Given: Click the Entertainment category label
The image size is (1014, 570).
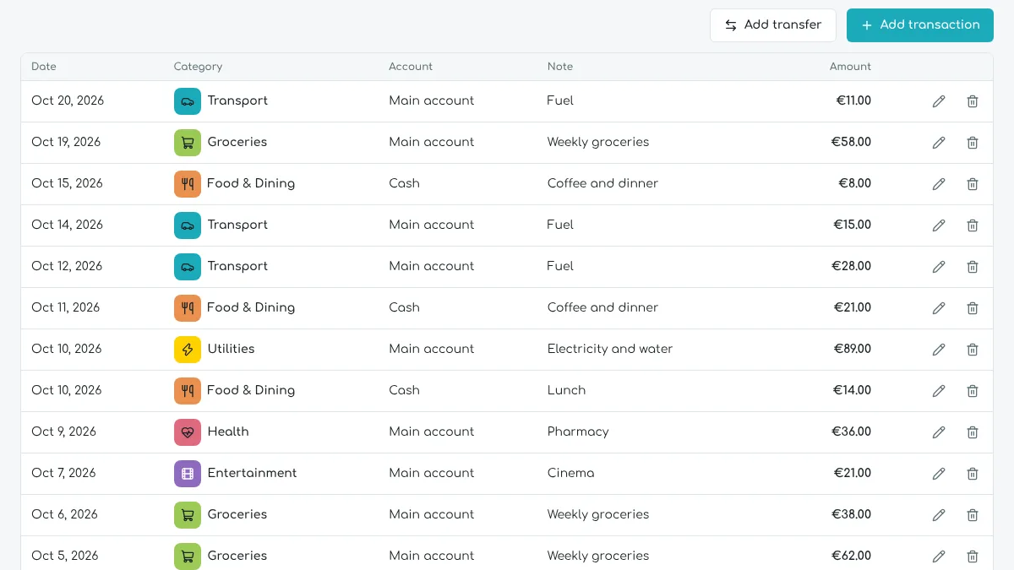Looking at the screenshot, I should [x=252, y=473].
